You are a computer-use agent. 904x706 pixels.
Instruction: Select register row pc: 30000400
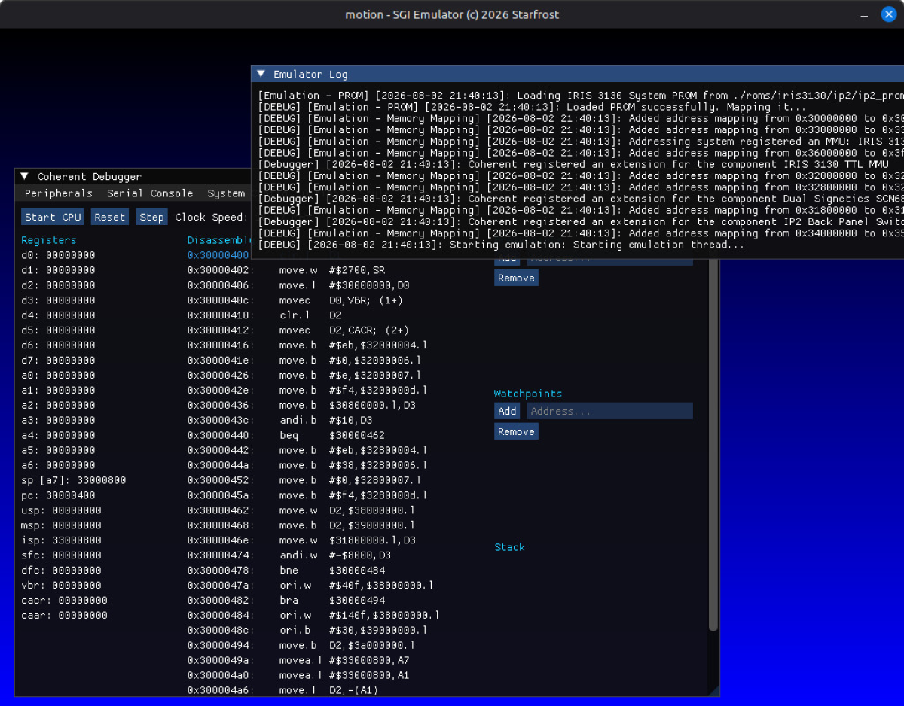click(x=58, y=495)
